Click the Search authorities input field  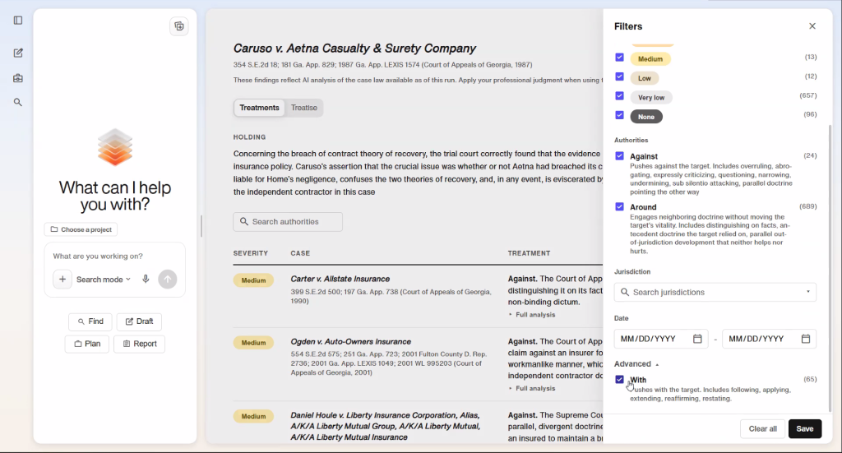(x=287, y=222)
